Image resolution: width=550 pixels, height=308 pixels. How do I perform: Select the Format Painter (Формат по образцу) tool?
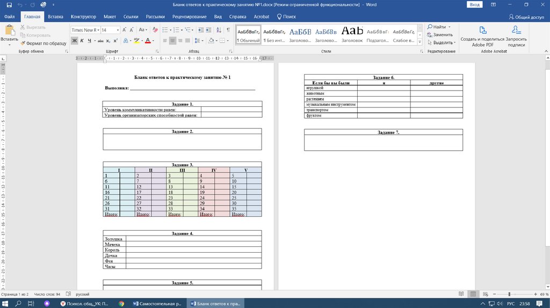(x=43, y=43)
